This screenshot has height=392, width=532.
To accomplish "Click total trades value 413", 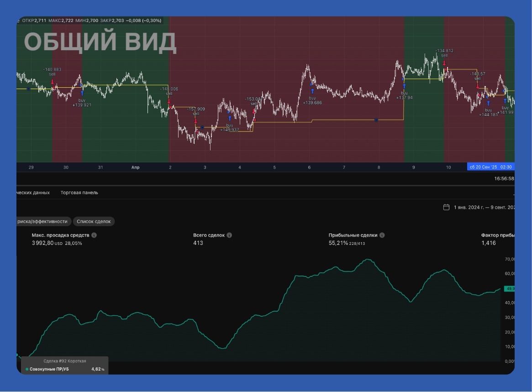I will click(198, 243).
